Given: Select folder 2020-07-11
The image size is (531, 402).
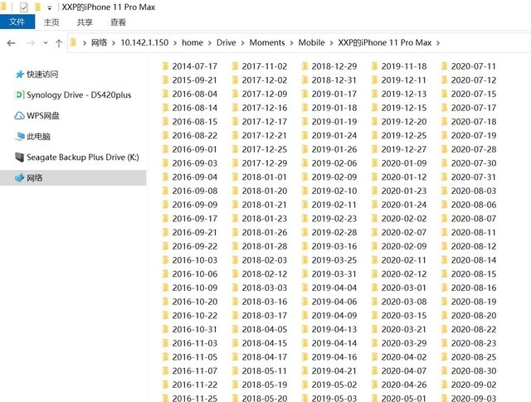Looking at the screenshot, I should (x=474, y=66).
